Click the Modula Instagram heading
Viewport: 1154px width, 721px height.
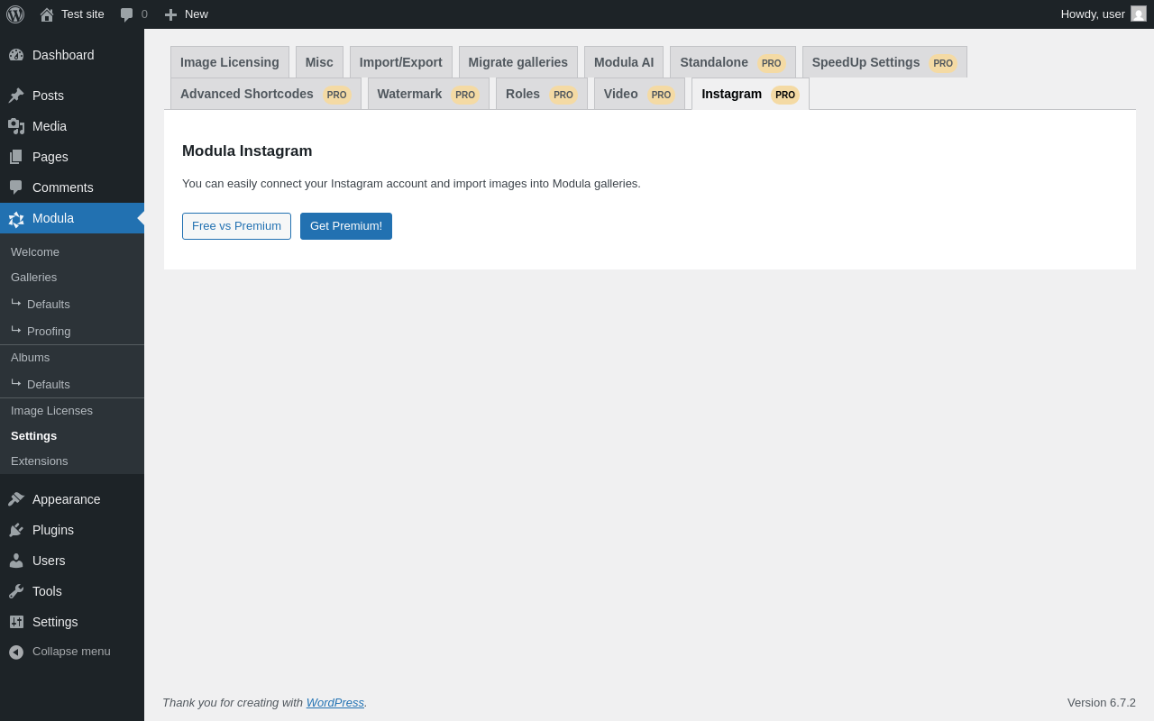point(247,151)
